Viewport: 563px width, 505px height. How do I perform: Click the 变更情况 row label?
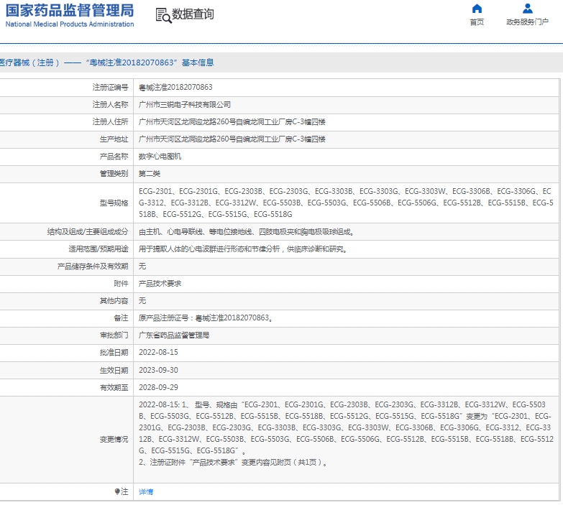pyautogui.click(x=114, y=440)
